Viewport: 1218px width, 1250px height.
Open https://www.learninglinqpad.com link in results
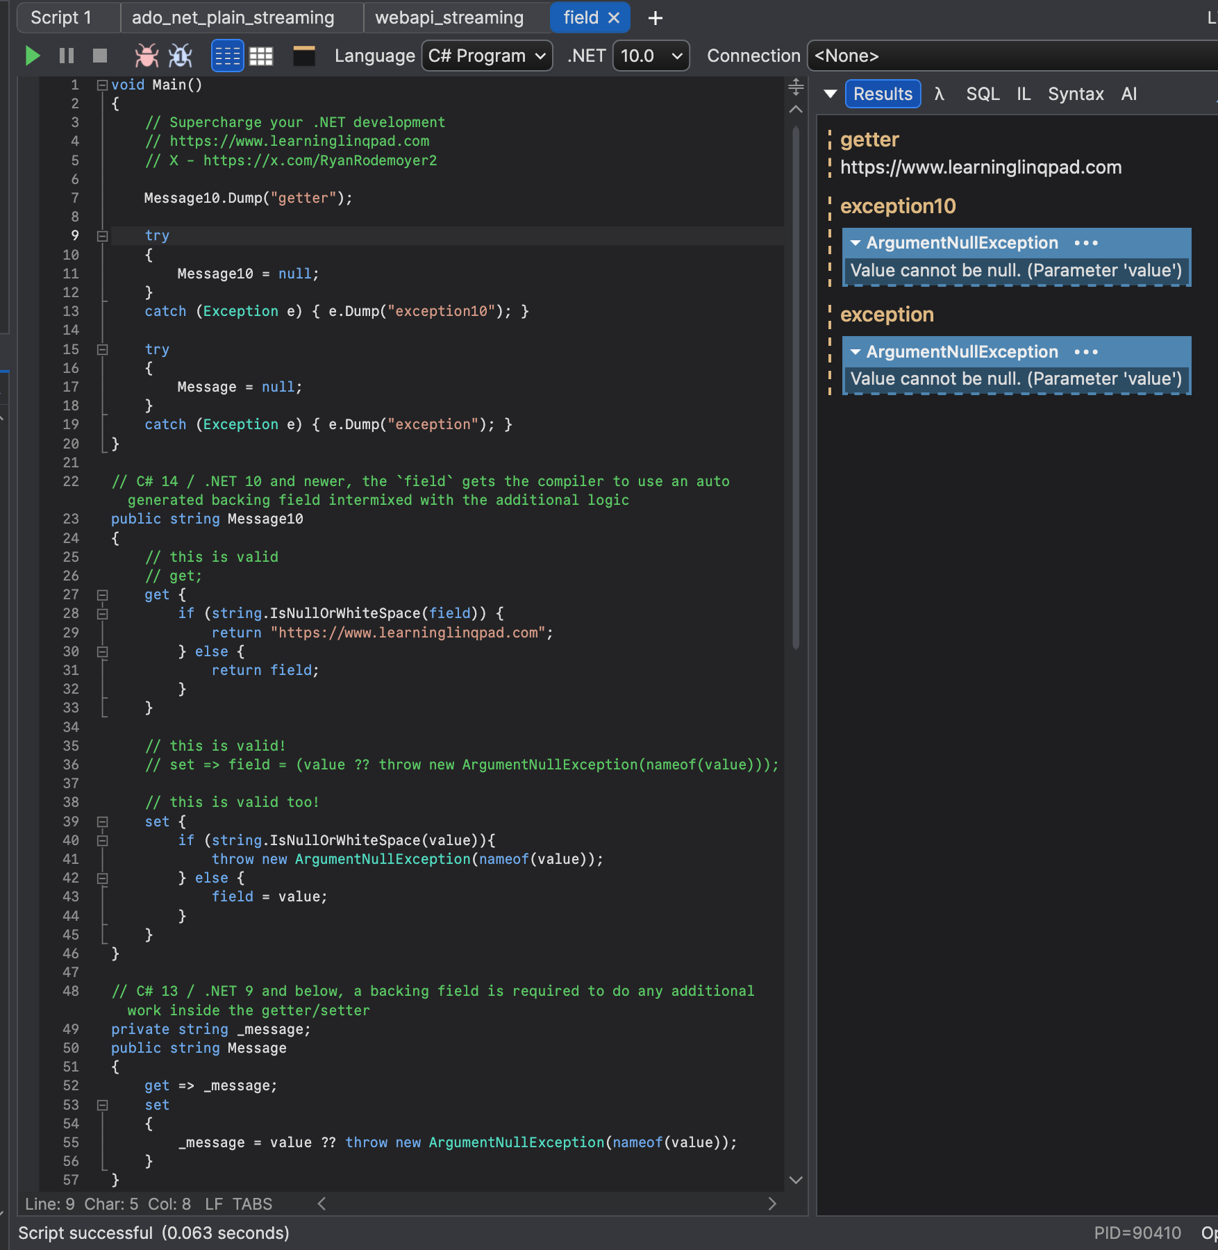981,167
